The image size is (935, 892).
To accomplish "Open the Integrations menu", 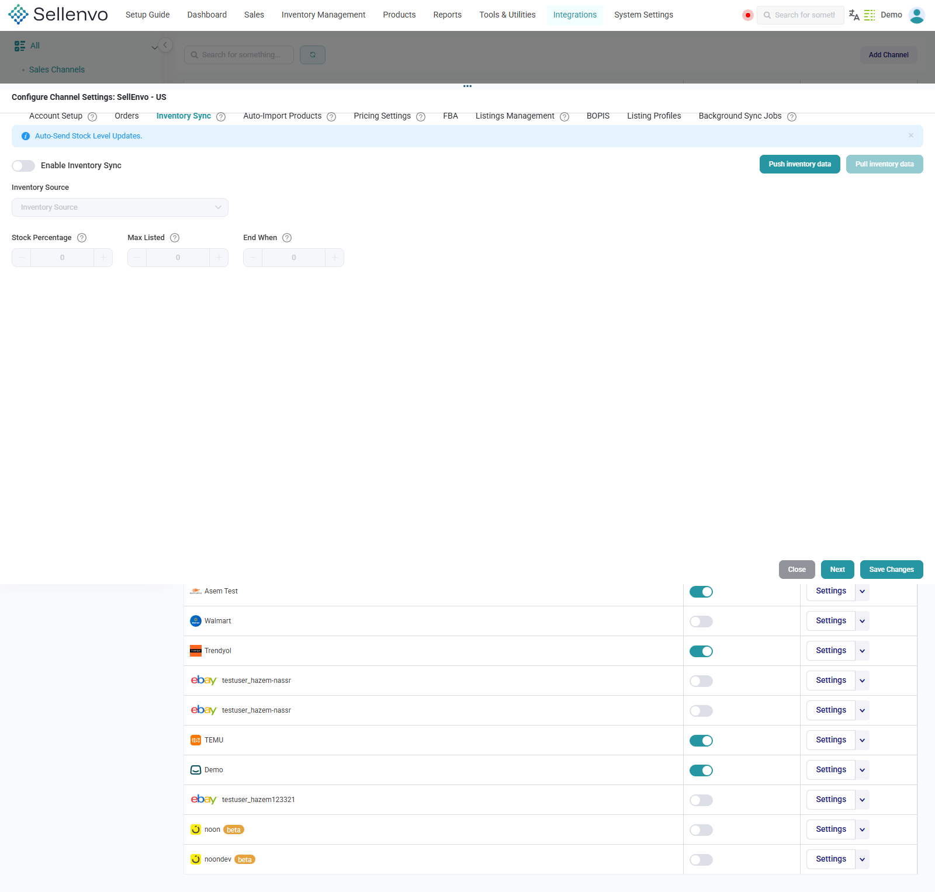I will pyautogui.click(x=575, y=15).
